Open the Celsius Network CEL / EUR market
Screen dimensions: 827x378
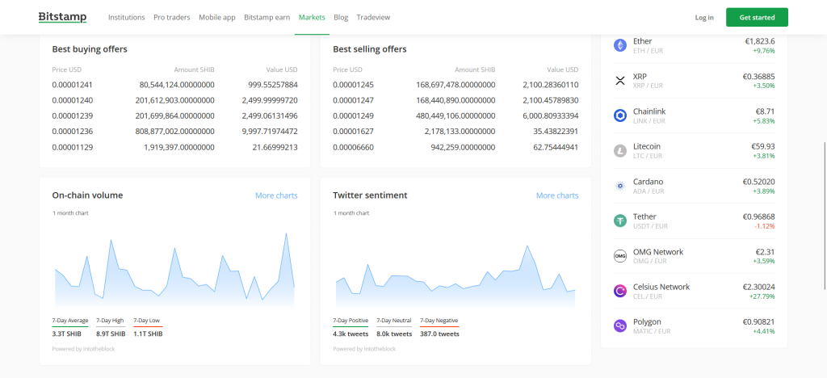[694, 291]
